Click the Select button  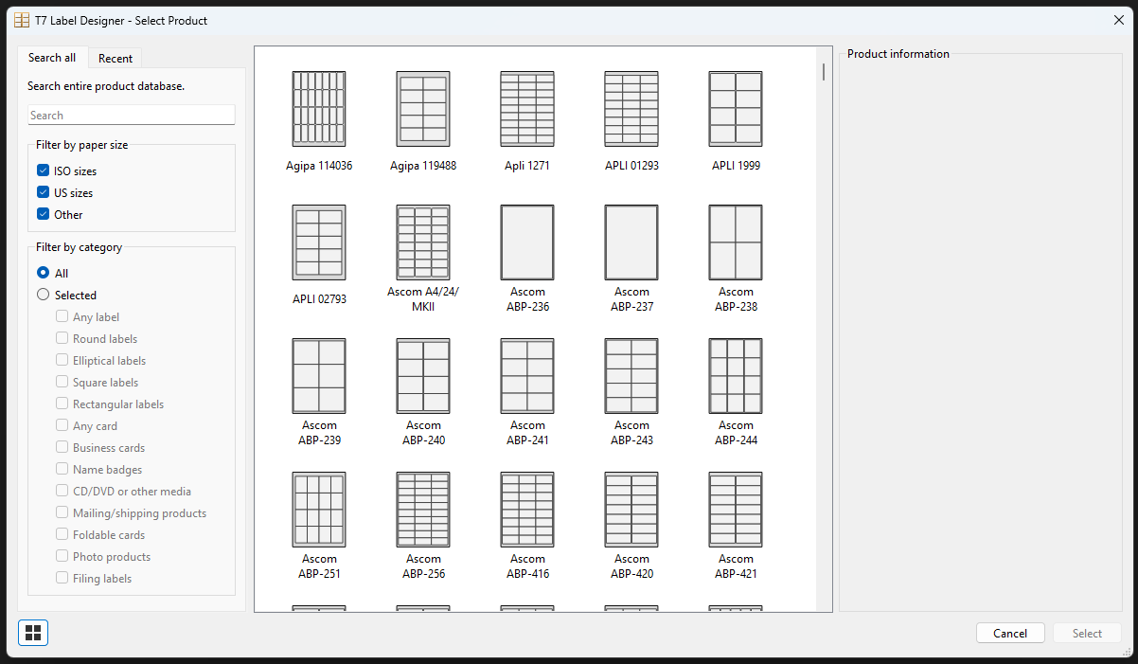pyautogui.click(x=1087, y=634)
